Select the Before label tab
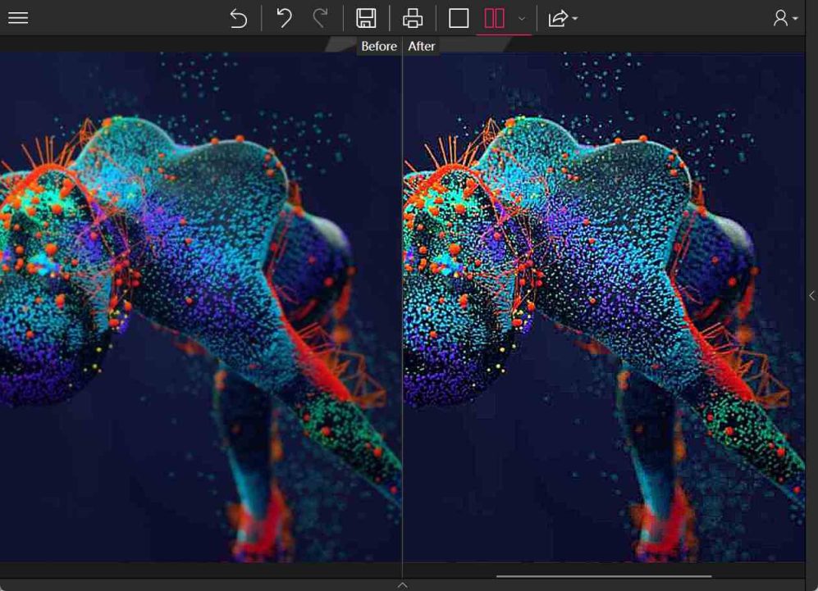The height and width of the screenshot is (591, 818). (379, 46)
